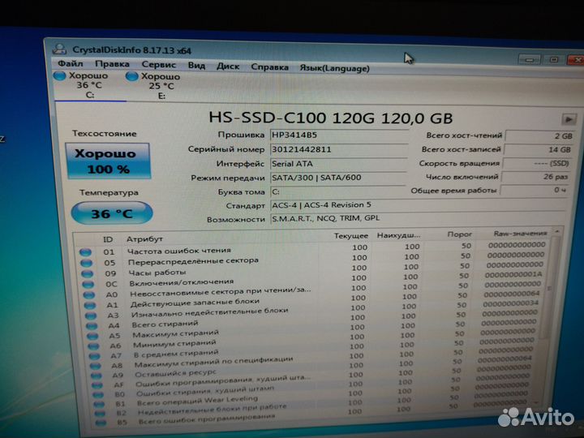Select the Изначально недействительные блоки row
The image size is (584, 438).
click(x=312, y=311)
